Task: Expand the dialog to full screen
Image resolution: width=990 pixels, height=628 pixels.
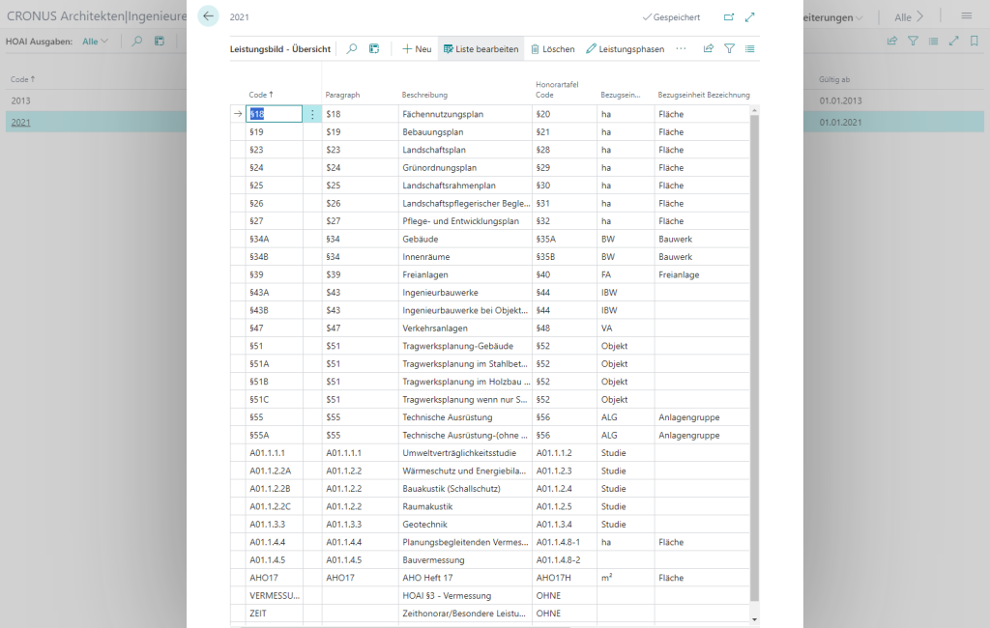Action: click(x=750, y=17)
